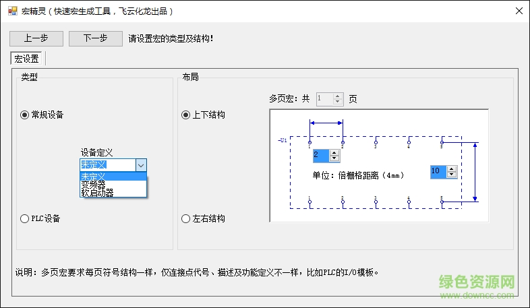Increase the height spinner value of 10
This screenshot has height=308, width=530.
pos(452,168)
